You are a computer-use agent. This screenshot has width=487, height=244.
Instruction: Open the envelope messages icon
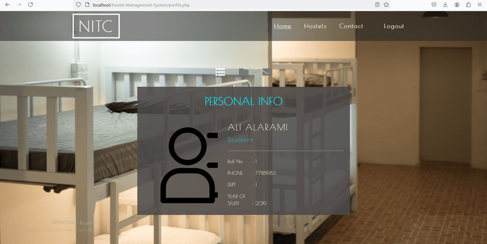click(x=267, y=72)
